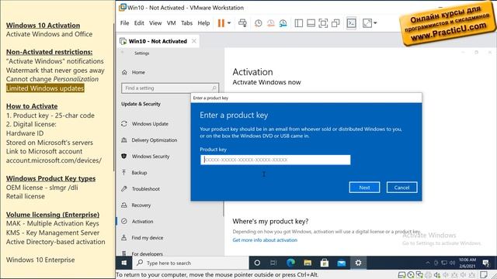Open the VM menu
The image size is (497, 279).
[x=171, y=23]
